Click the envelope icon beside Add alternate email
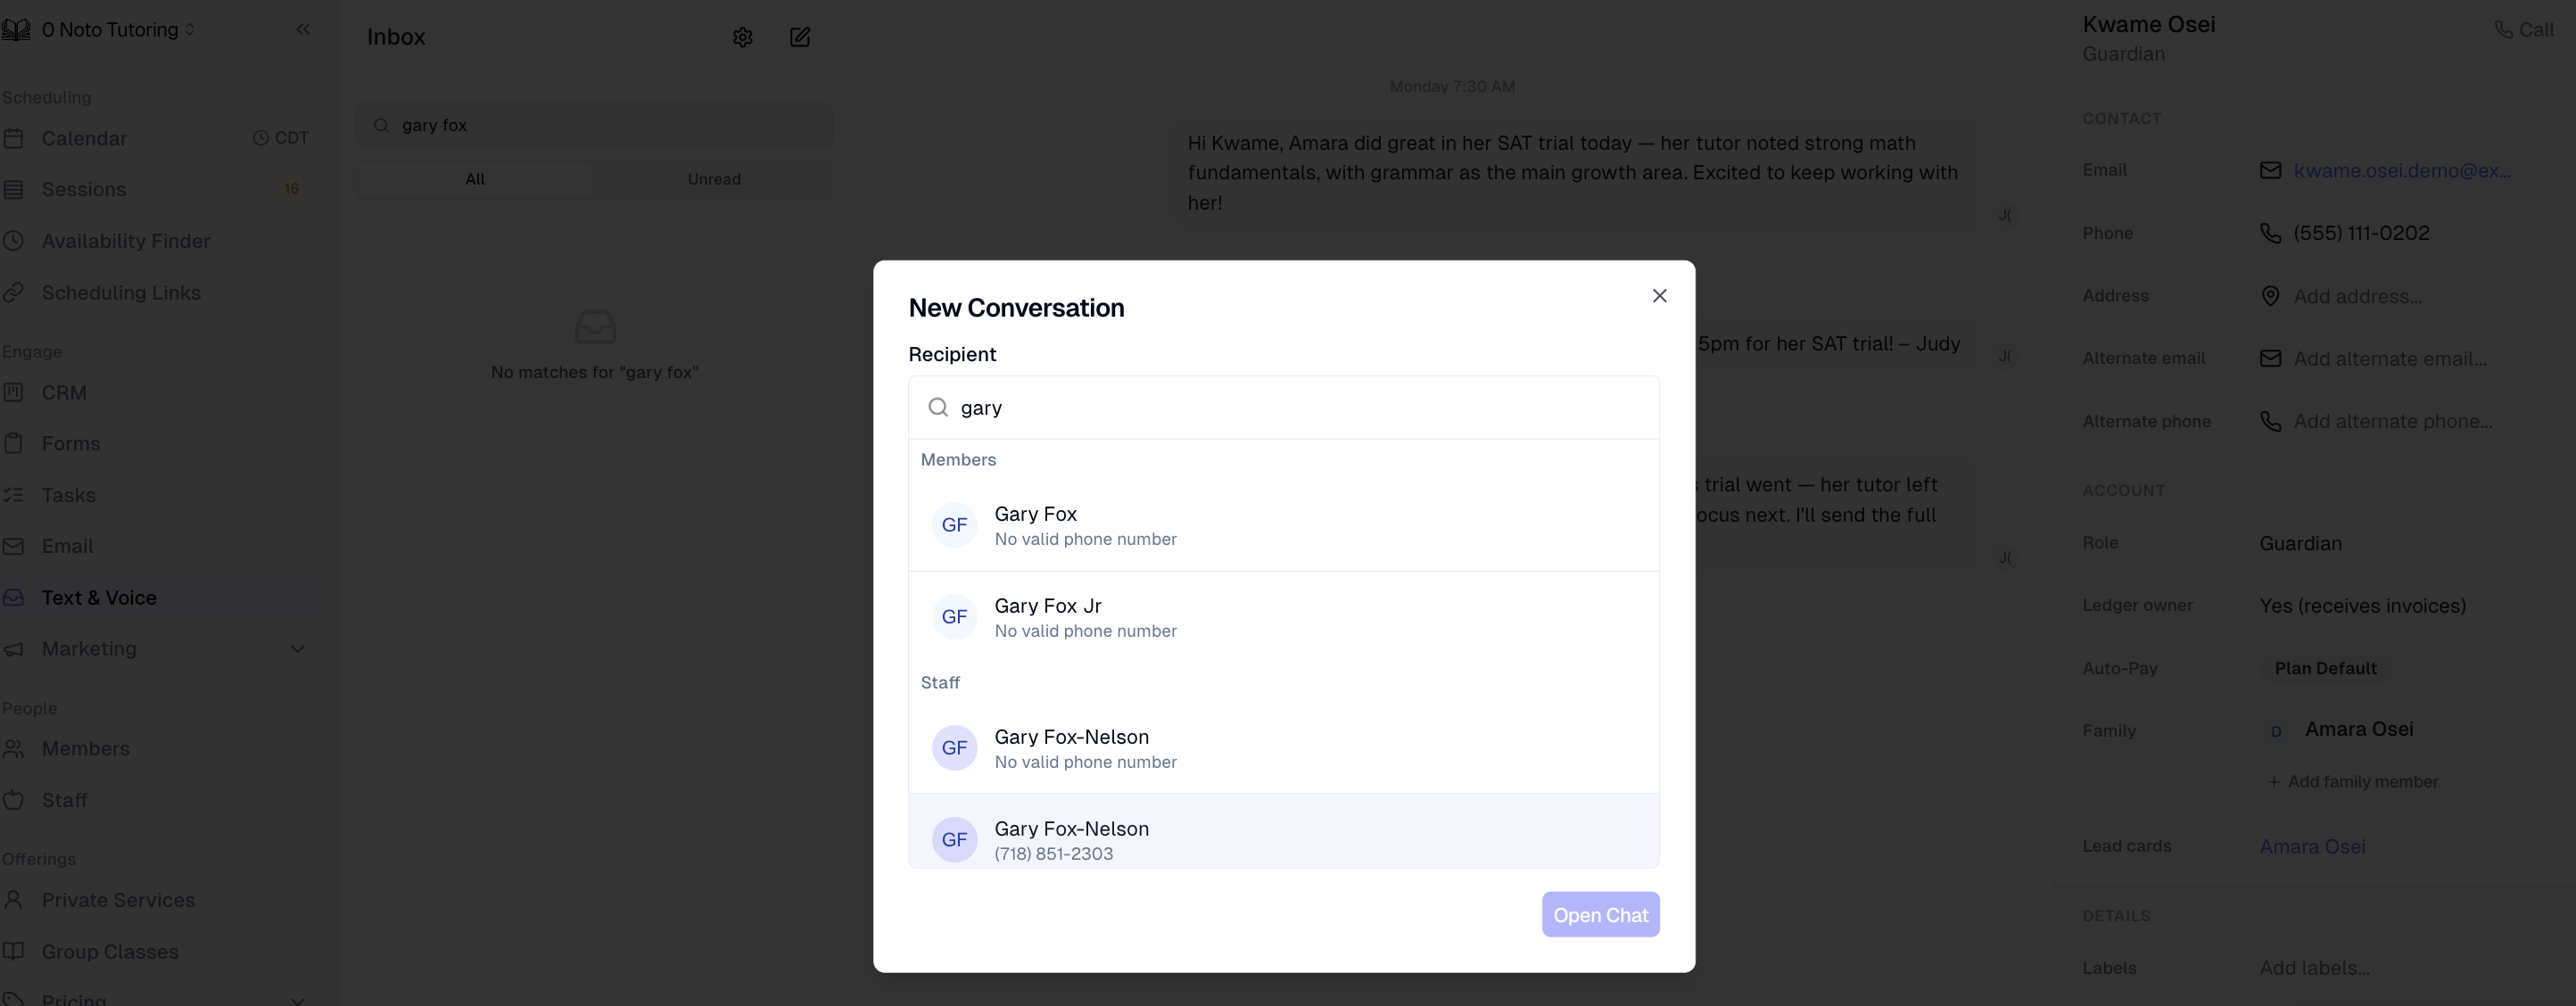 2270,359
